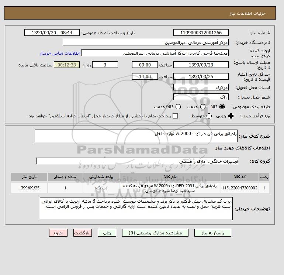Click the delivery city field اراک
The image size is (284, 275).
point(201,97)
